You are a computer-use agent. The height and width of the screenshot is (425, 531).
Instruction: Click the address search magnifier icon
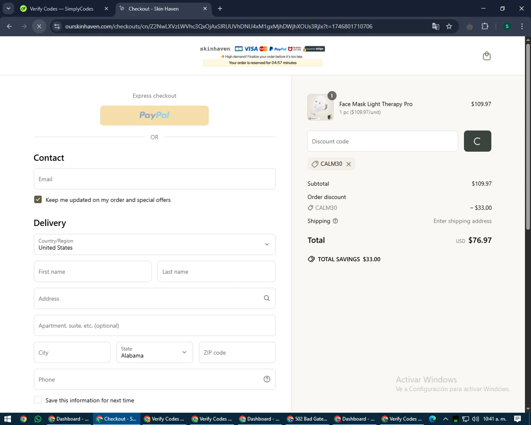pyautogui.click(x=267, y=298)
